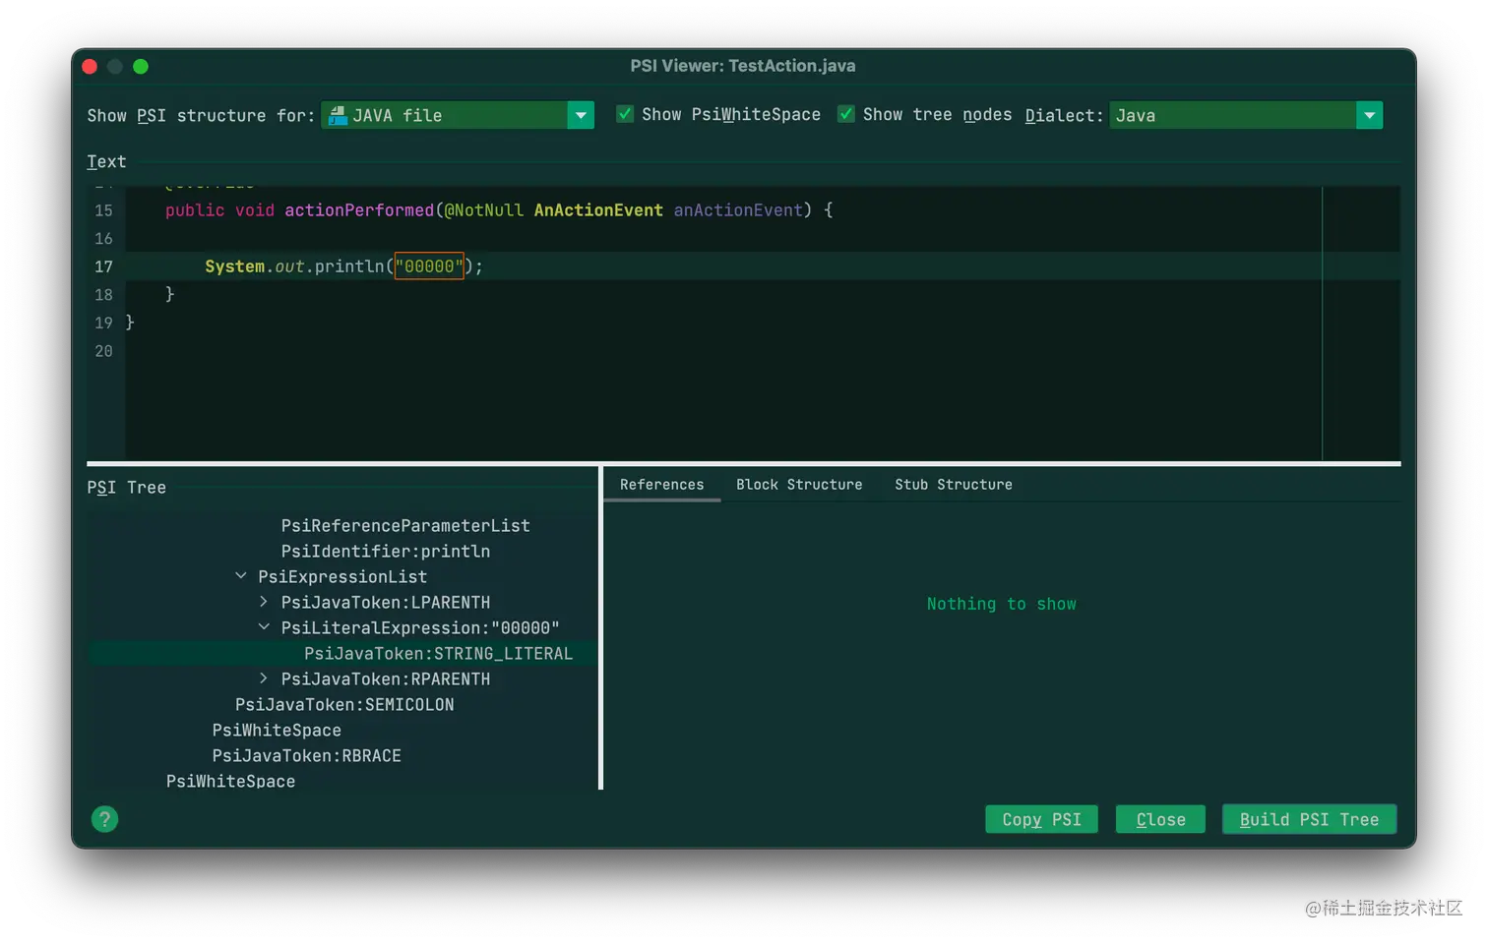The width and height of the screenshot is (1488, 943).
Task: Click the Copy PSI button
Action: click(1041, 819)
